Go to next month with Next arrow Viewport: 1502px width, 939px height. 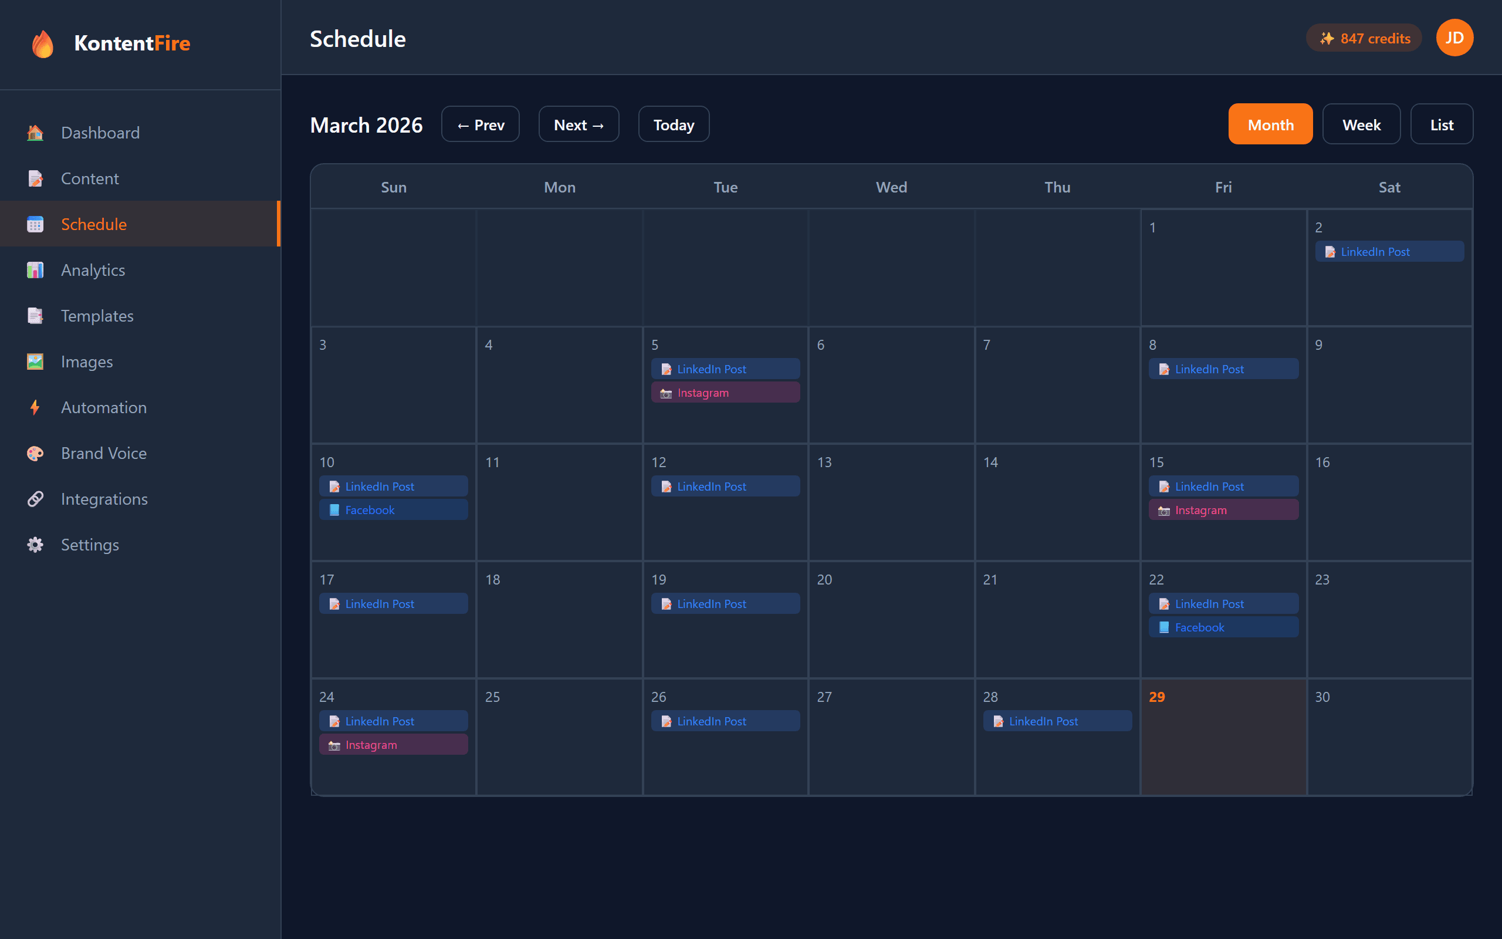pyautogui.click(x=578, y=124)
